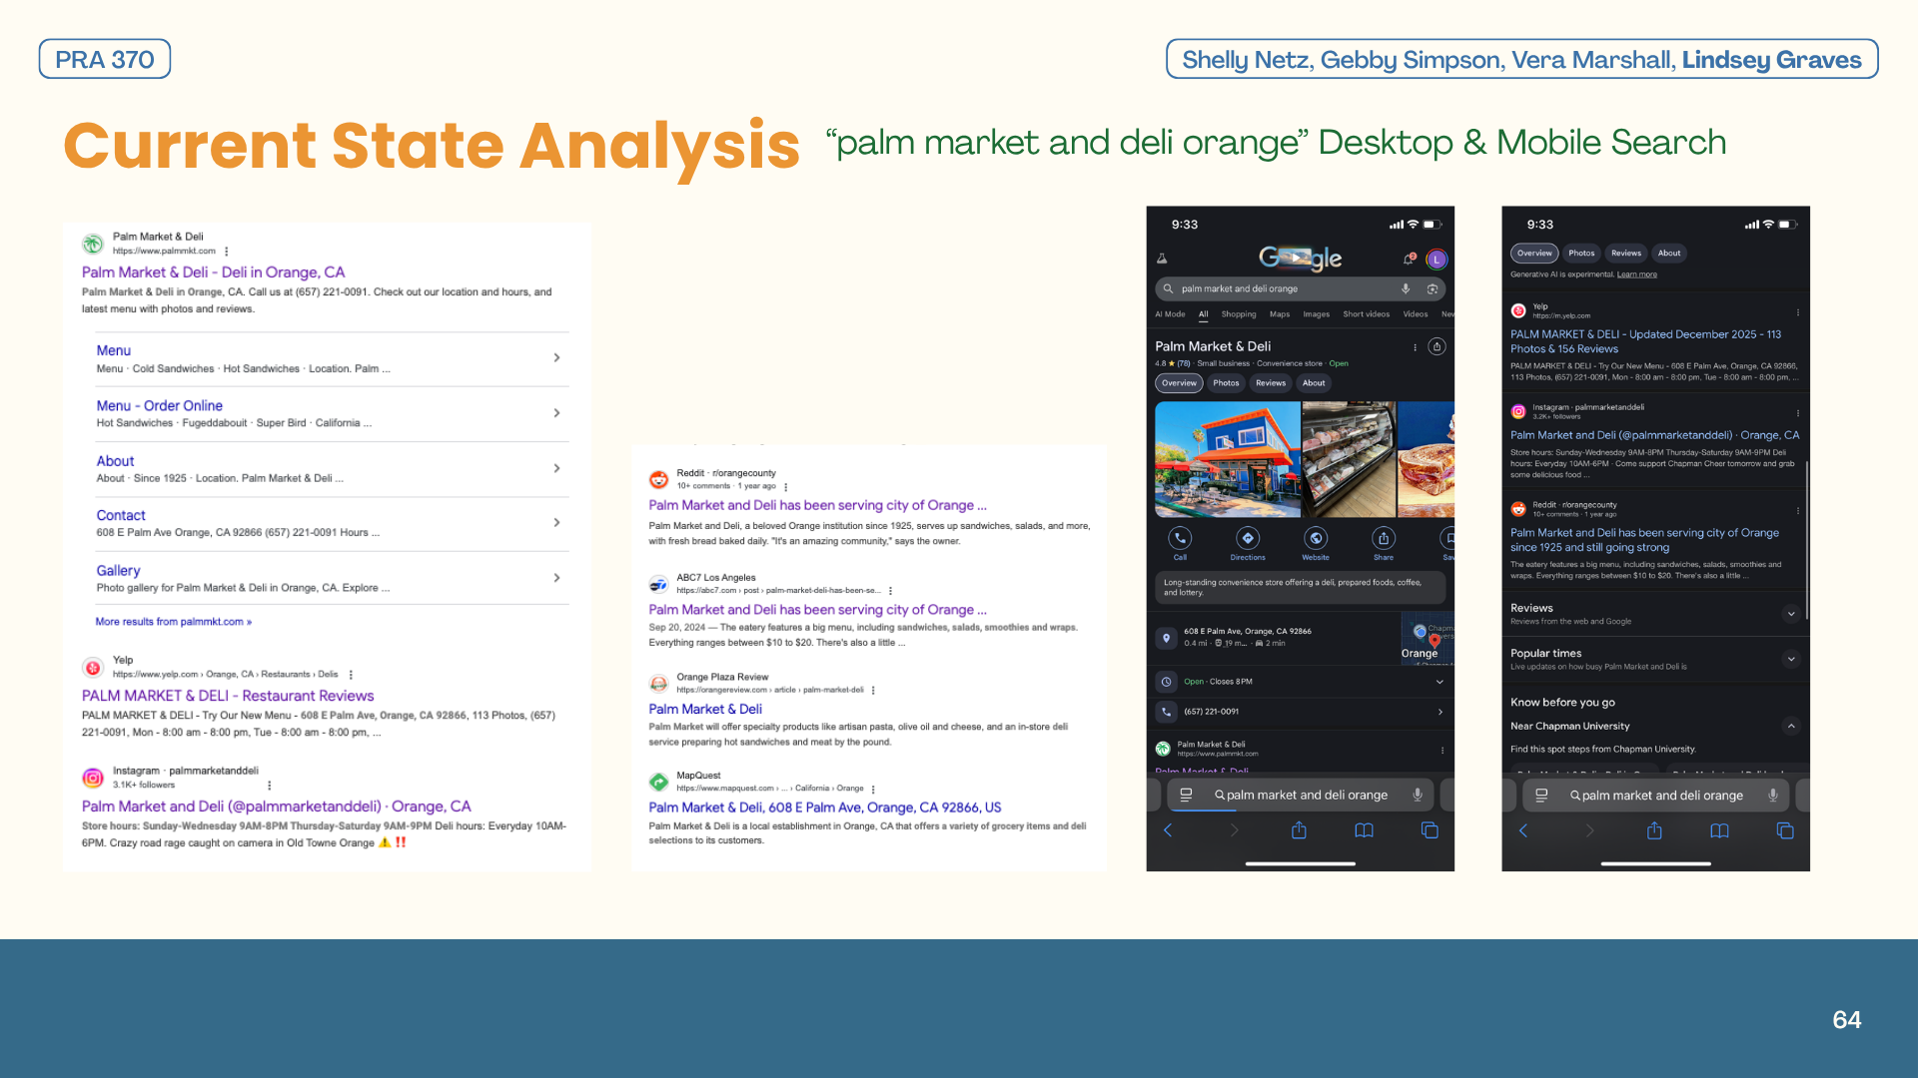
Task: Tap the clock icon in hours row
Action: coord(1166,682)
